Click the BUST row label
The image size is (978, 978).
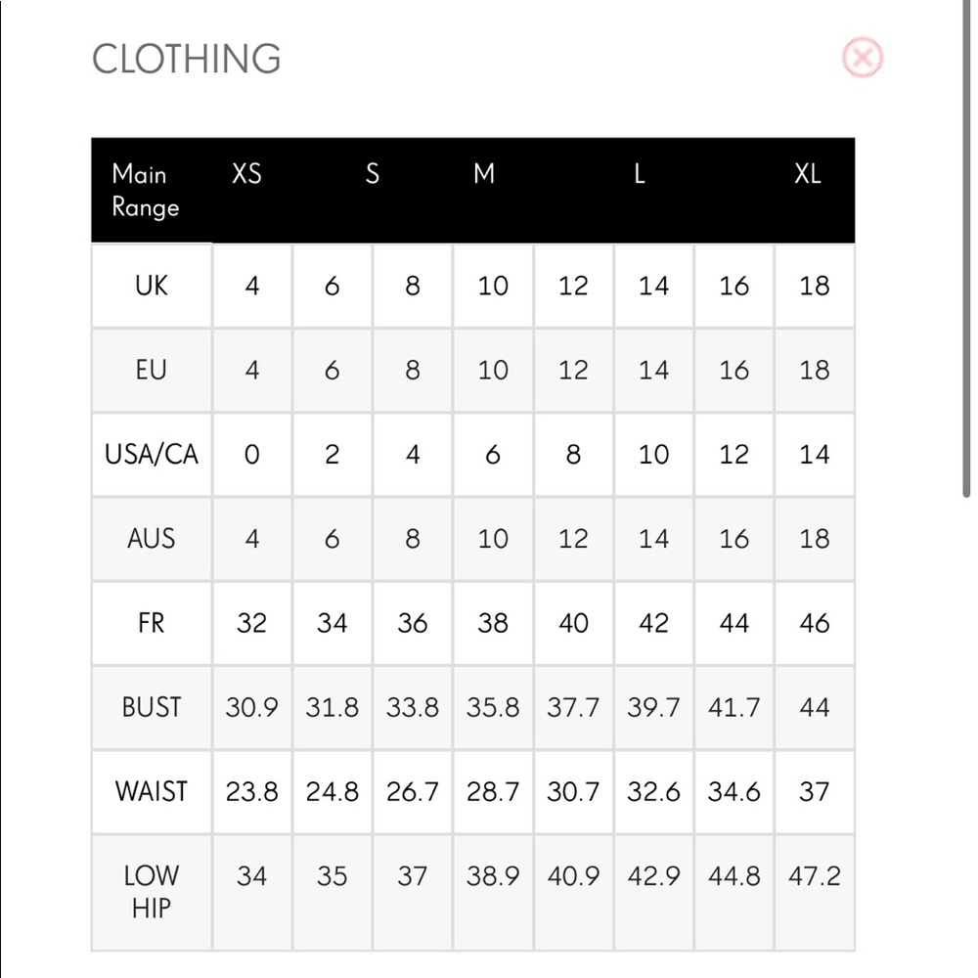tap(152, 707)
